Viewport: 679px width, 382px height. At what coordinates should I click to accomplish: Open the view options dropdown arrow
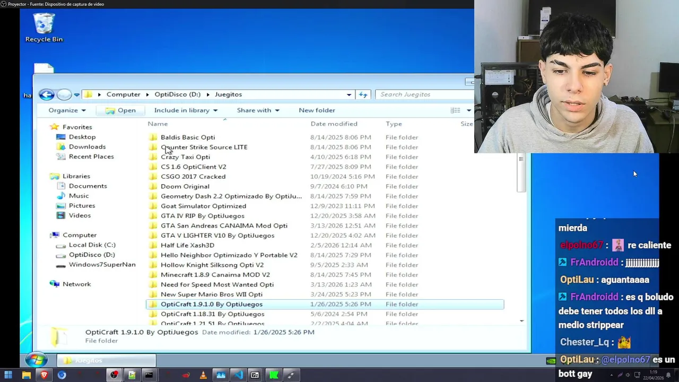(x=468, y=110)
